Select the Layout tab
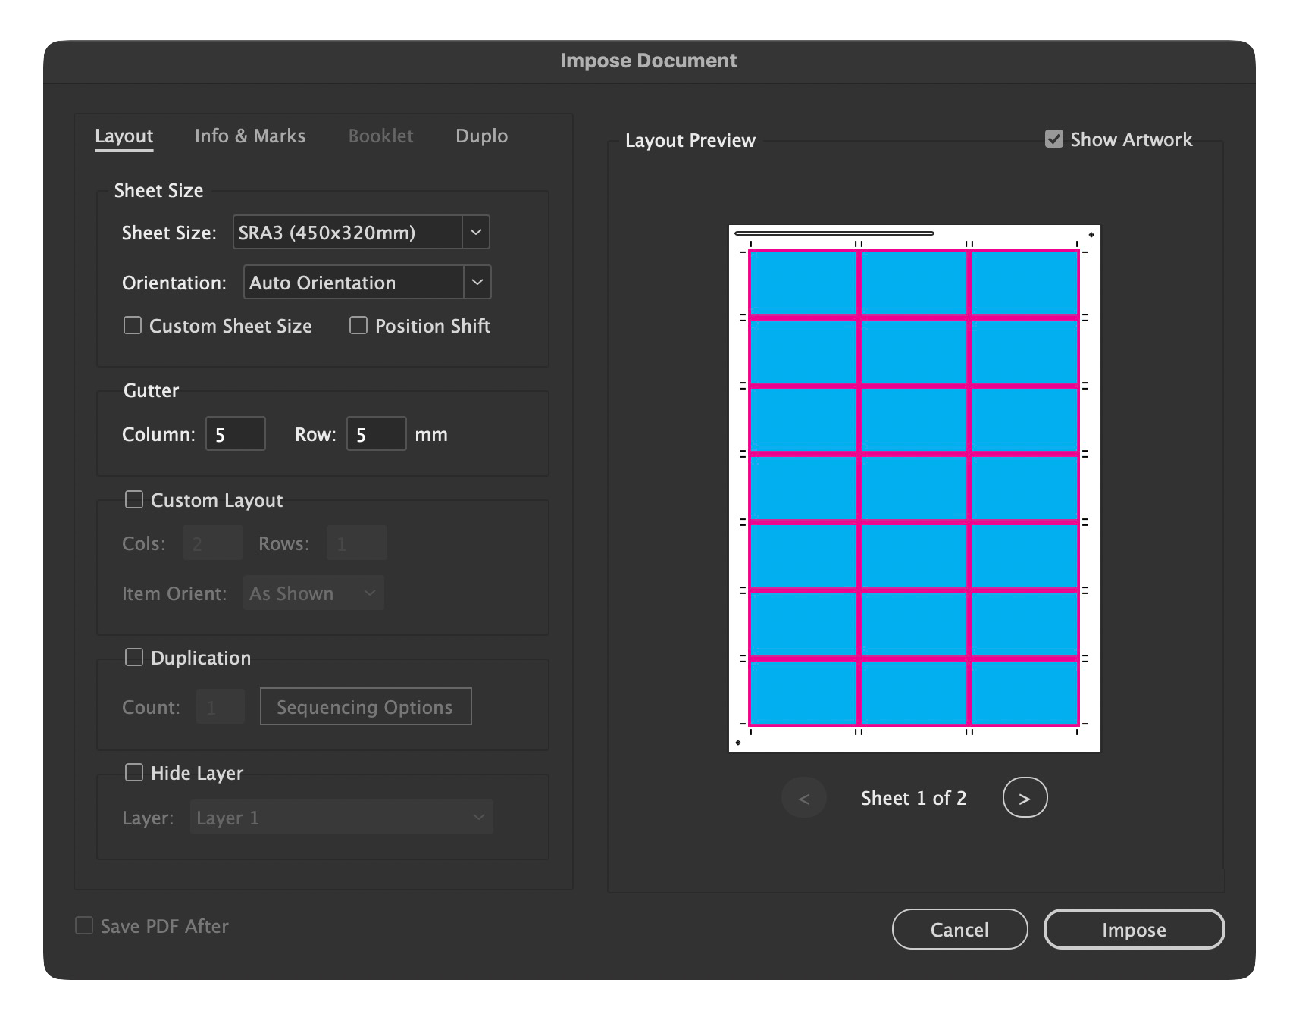This screenshot has width=1299, height=1020. pos(124,136)
